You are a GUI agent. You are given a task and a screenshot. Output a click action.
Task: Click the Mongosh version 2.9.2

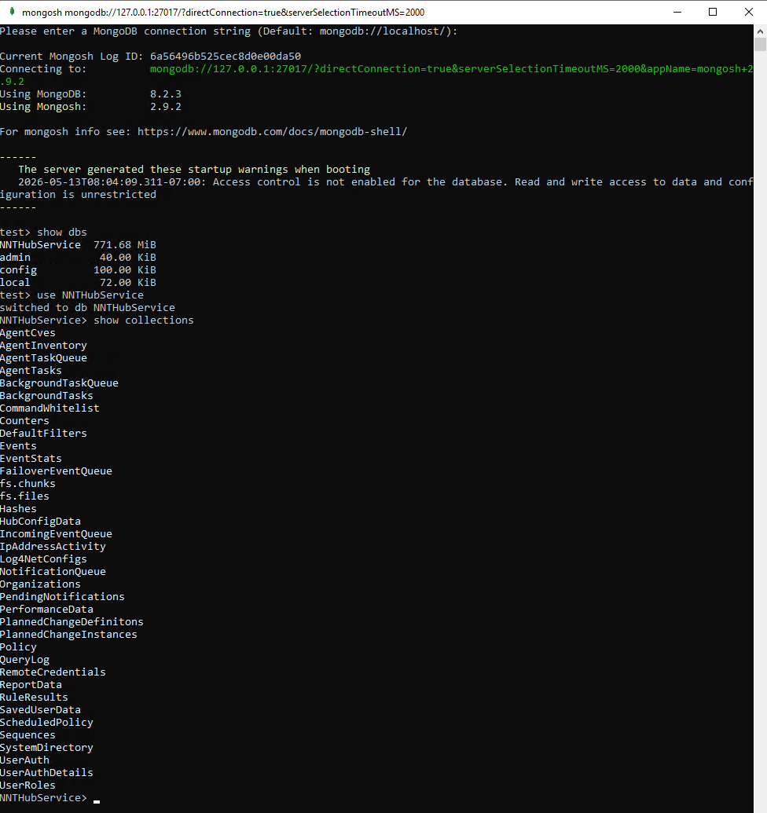(166, 106)
